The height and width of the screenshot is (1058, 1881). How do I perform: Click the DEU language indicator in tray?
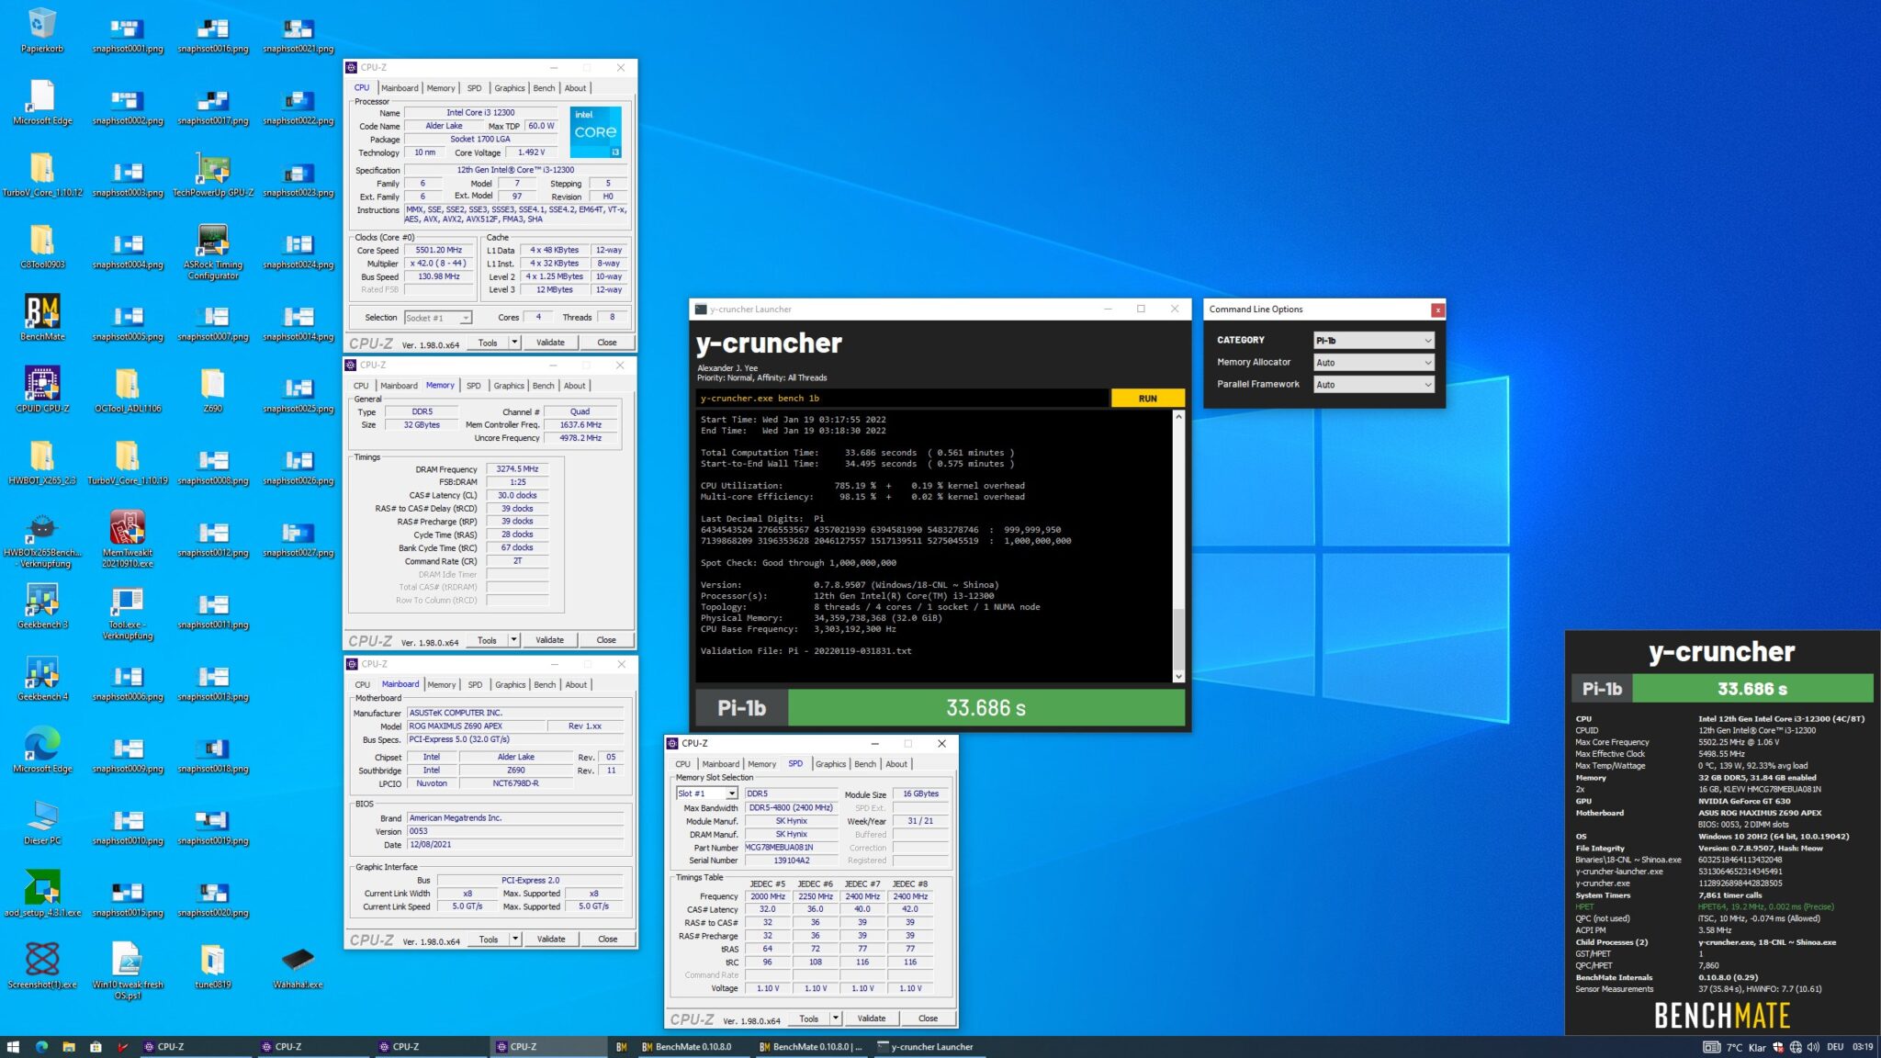(x=1835, y=1046)
